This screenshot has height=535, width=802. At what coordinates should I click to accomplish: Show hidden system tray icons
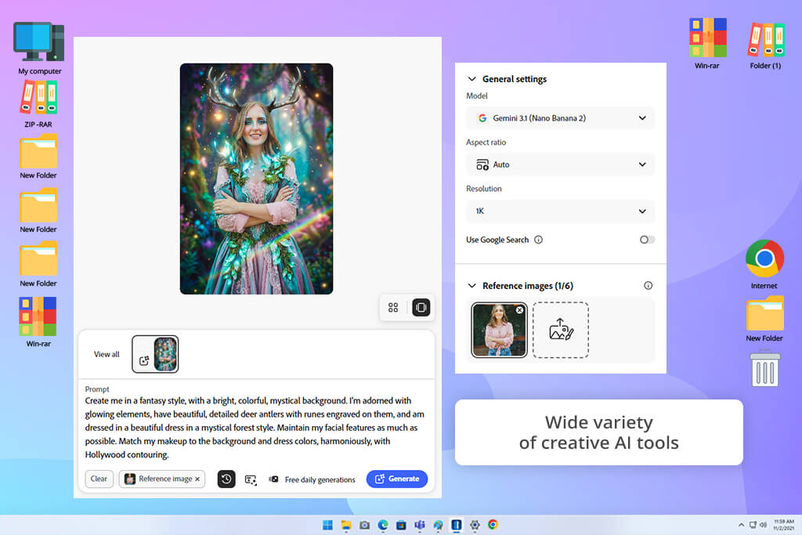coord(741,525)
